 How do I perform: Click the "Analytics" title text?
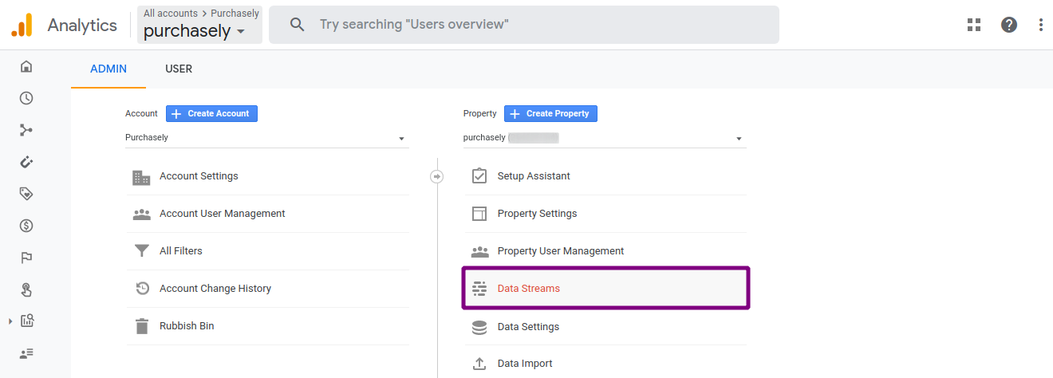tap(82, 25)
